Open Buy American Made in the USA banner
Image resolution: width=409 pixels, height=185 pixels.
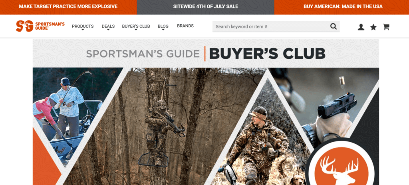click(342, 6)
